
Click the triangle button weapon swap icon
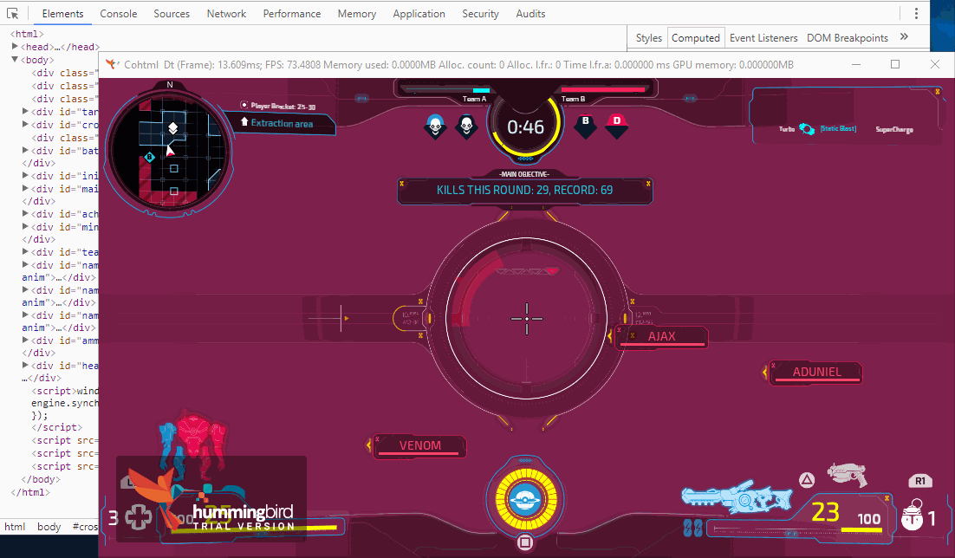(807, 479)
